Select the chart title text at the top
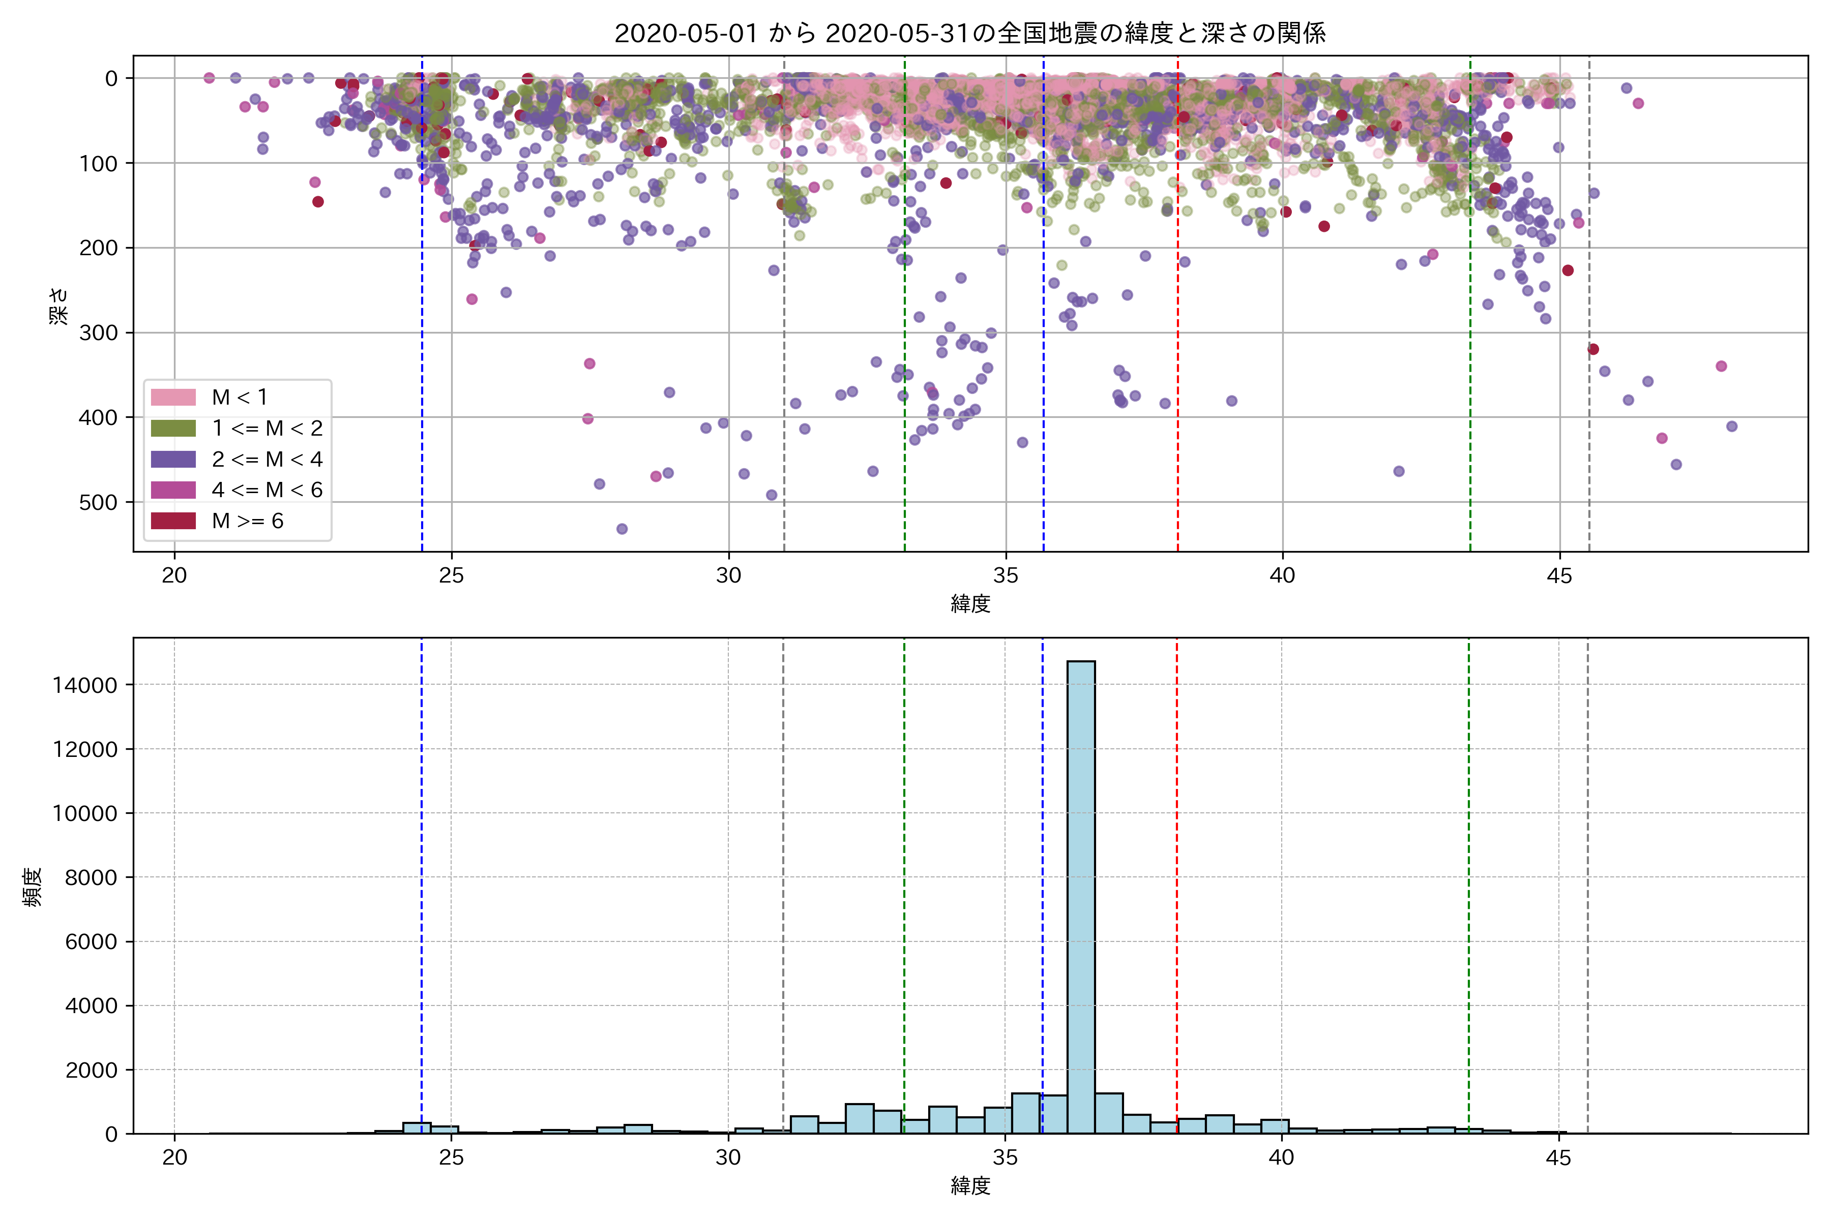 point(970,34)
